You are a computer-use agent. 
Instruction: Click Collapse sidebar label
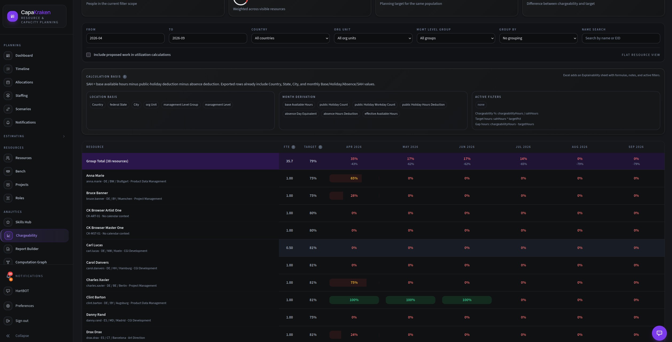22,336
